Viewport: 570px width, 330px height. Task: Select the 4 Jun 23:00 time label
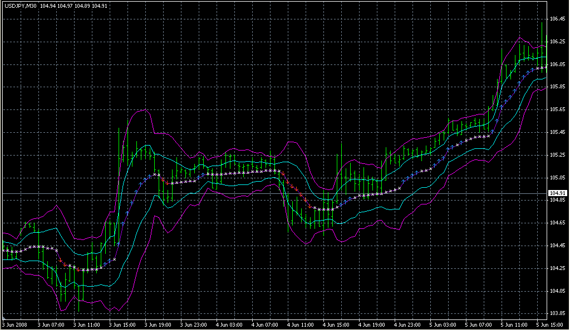tap(408, 324)
